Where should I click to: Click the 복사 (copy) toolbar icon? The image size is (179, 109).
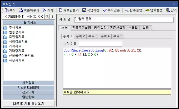tap(7, 10)
